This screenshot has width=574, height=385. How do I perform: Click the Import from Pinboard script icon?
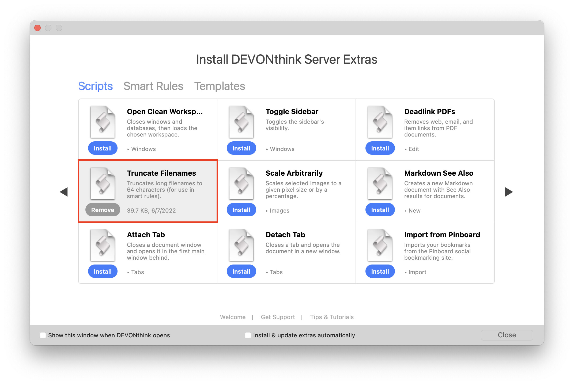click(x=380, y=246)
